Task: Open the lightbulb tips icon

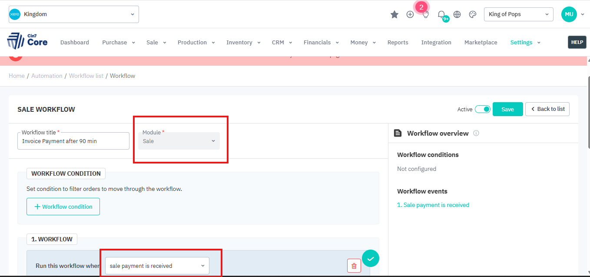Action: [x=426, y=14]
